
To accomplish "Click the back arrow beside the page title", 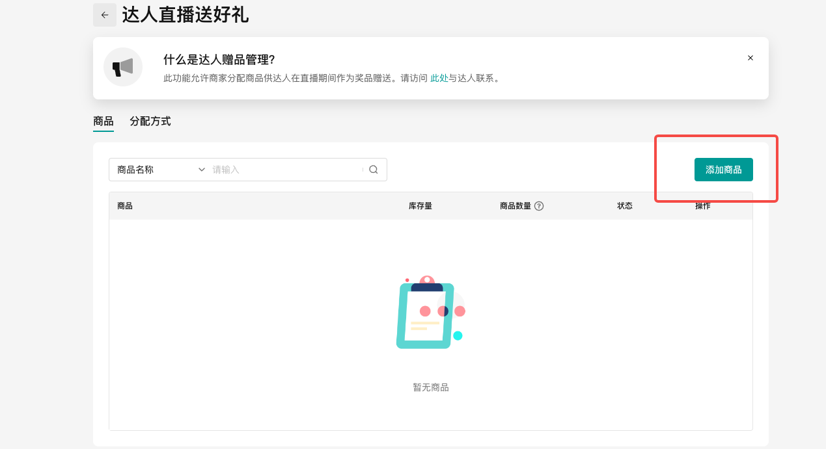I will [x=105, y=15].
